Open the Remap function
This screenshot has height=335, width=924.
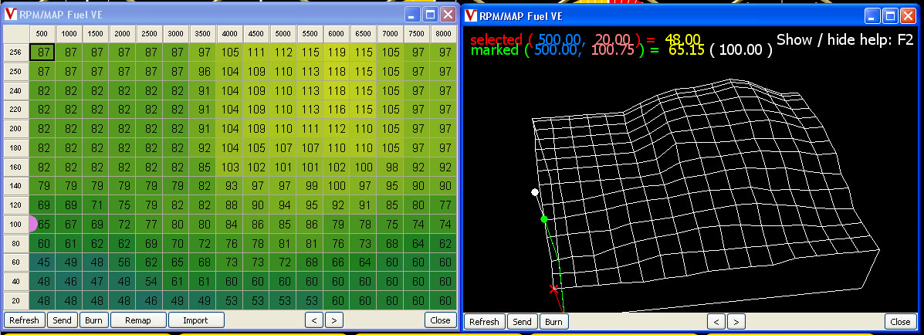[x=137, y=320]
